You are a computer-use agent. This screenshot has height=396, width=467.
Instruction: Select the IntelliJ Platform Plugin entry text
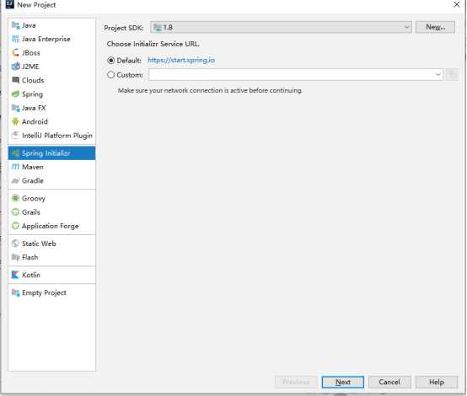coord(57,136)
